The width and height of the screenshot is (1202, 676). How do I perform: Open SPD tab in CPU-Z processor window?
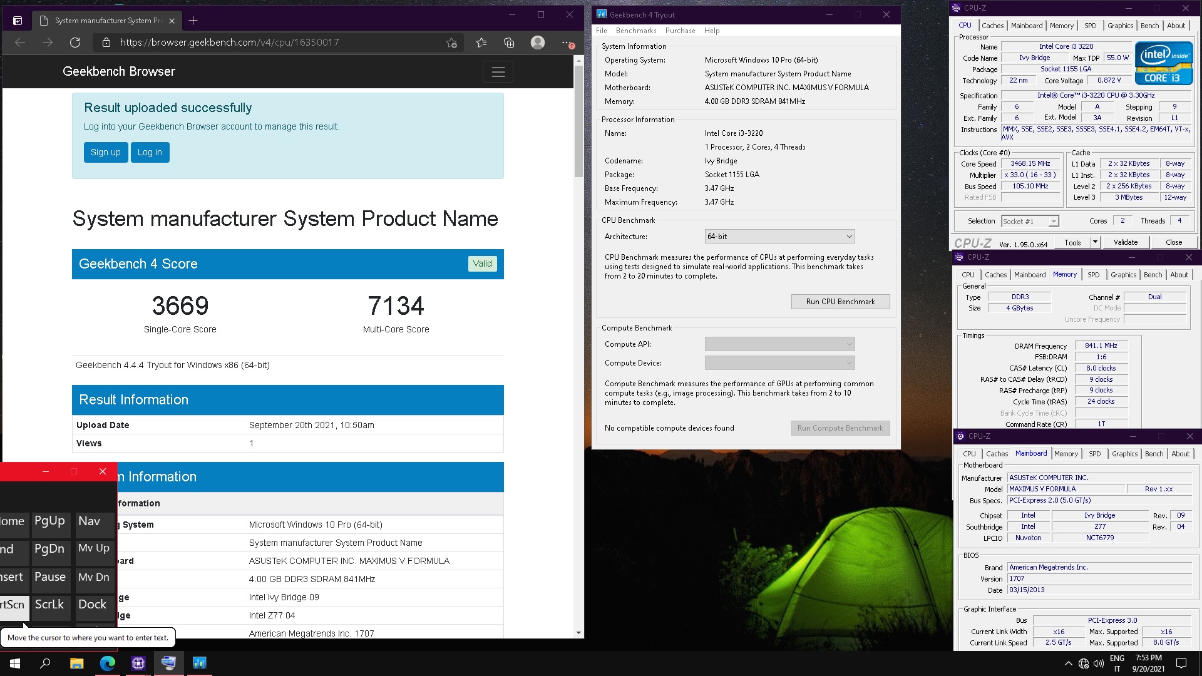(1090, 26)
